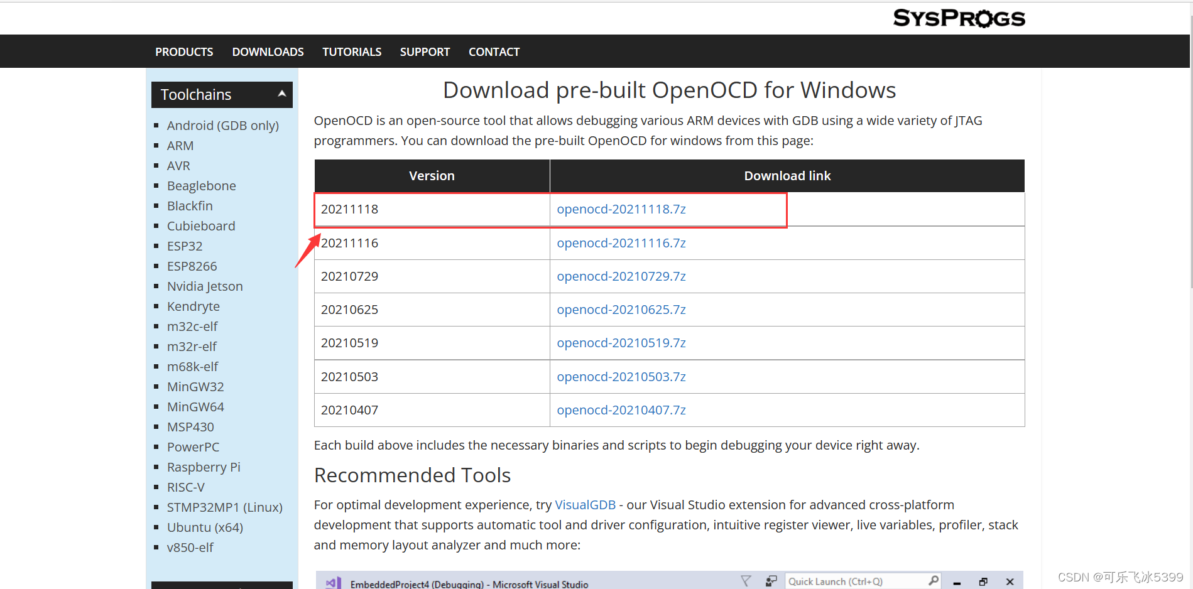The height and width of the screenshot is (589, 1193).
Task: Open the ESP8266 toolchain link
Action: click(x=192, y=266)
